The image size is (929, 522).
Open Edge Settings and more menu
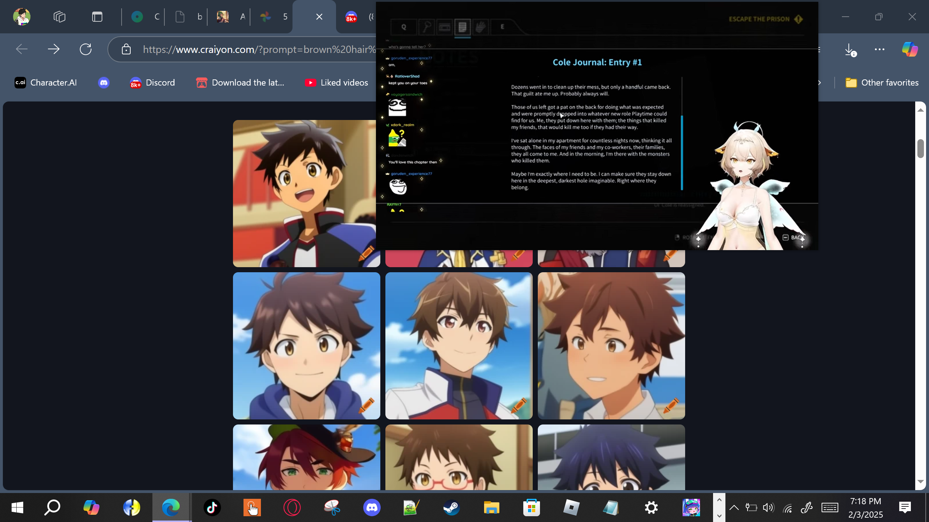pos(880,49)
